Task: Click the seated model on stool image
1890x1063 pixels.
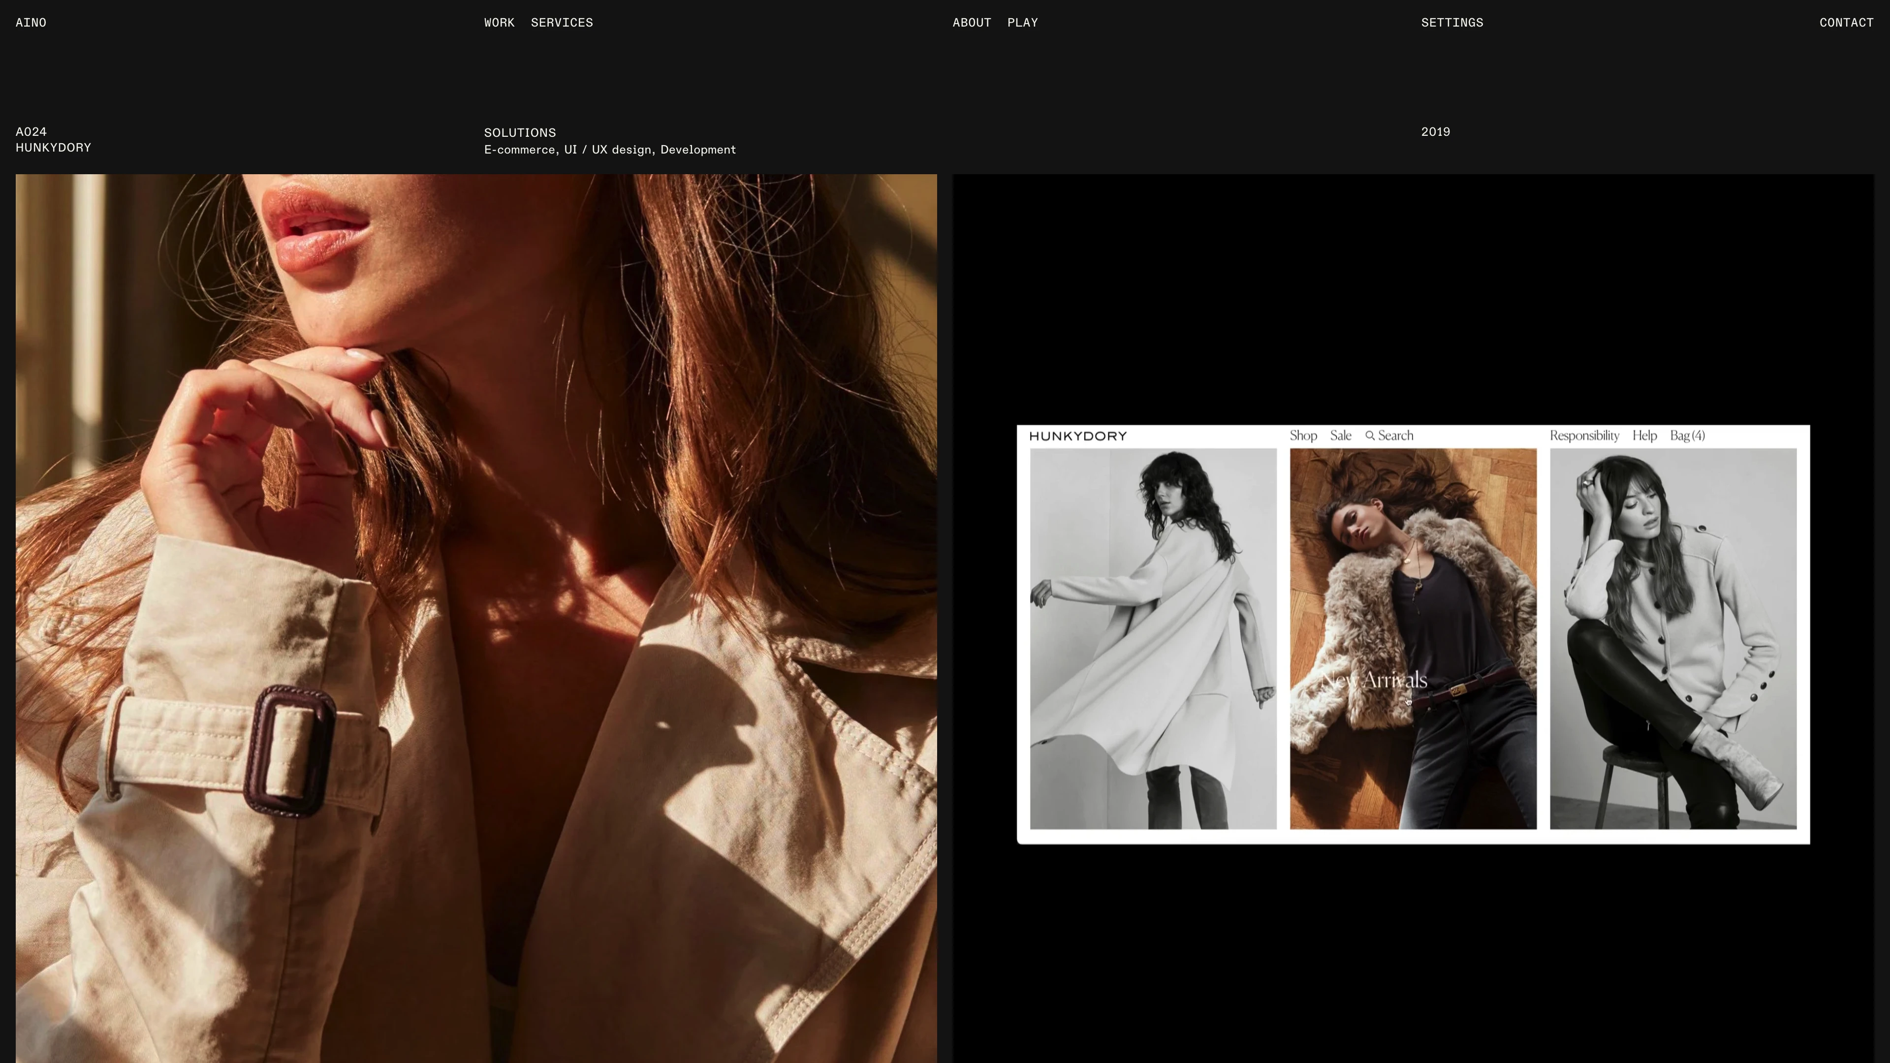Action: click(1673, 638)
